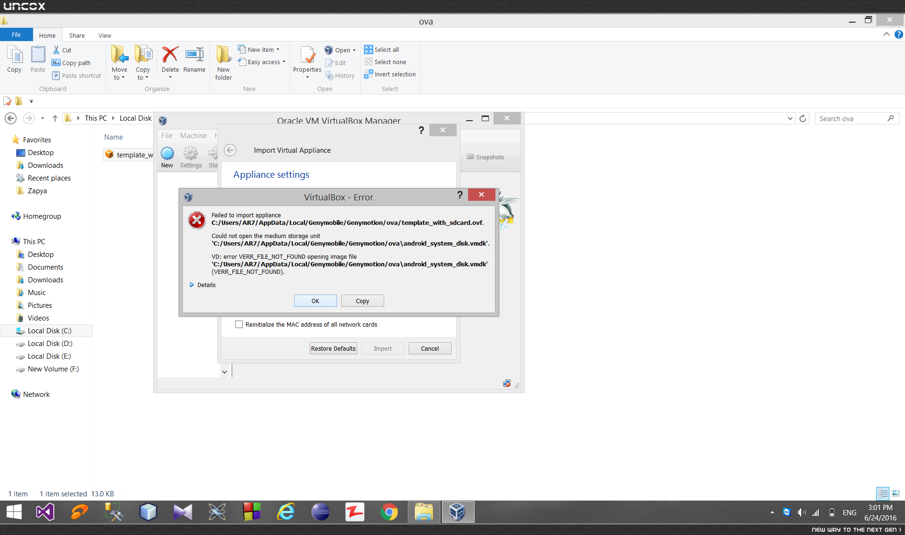Screen dimensions: 905x535
Task: Open the Move to folder menu
Action: 119,63
